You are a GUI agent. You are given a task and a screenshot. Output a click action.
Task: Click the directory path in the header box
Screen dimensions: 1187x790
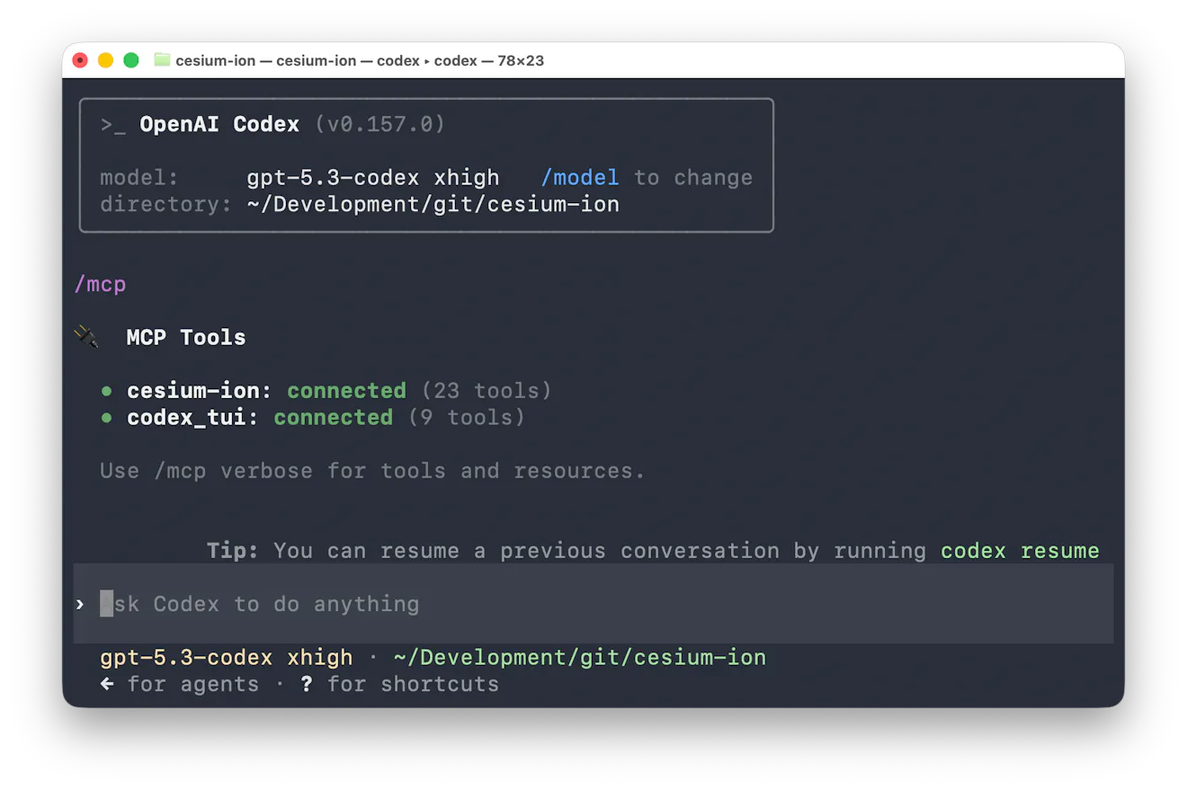[x=433, y=205]
